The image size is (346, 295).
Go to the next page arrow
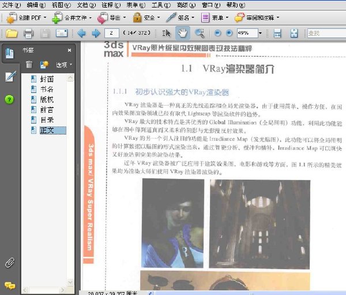[x=96, y=33]
